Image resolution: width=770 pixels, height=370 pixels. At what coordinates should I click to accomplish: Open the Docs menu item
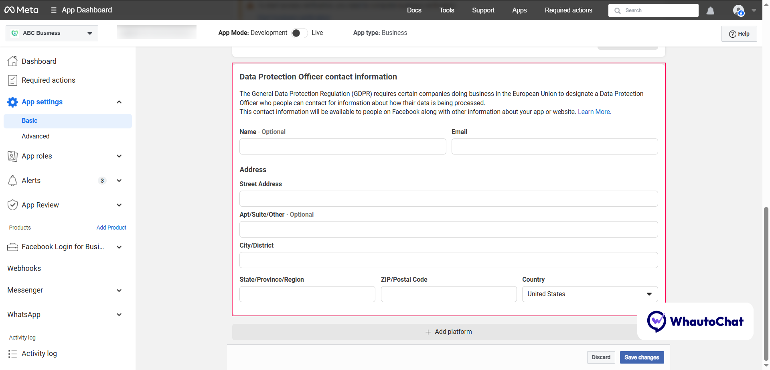click(x=414, y=10)
